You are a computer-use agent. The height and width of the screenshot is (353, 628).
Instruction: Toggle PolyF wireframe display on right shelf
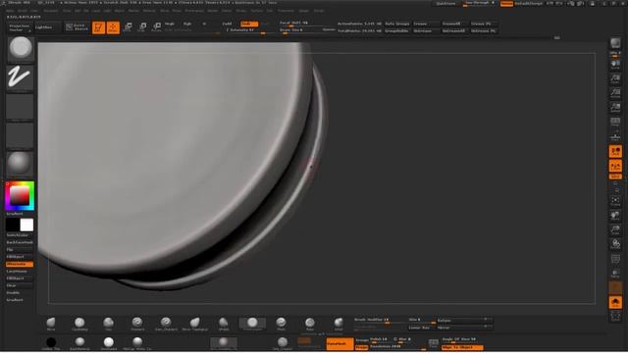615,259
